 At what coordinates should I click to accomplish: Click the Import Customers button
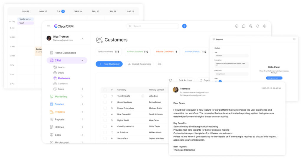pyautogui.click(x=139, y=64)
